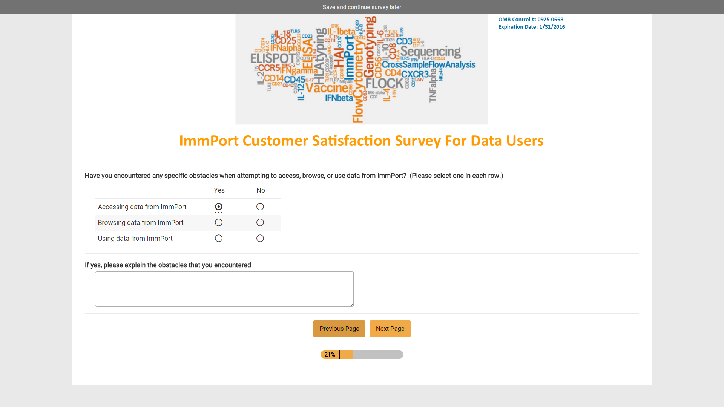
Task: Select No for Accessing data from ImmPort
Action: tap(260, 207)
